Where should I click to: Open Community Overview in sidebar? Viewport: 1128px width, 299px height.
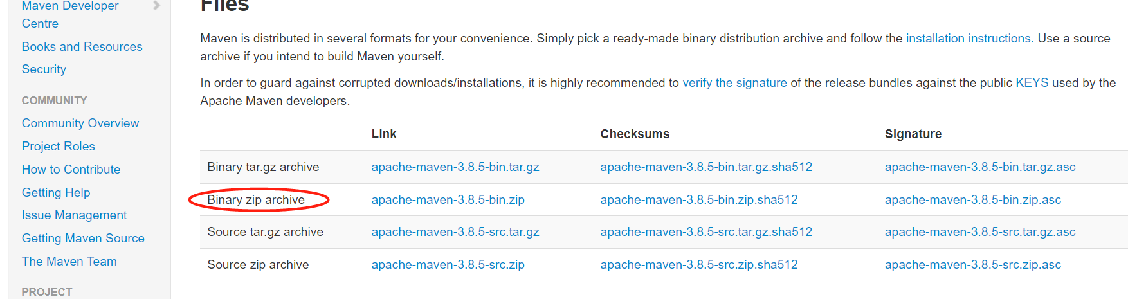80,123
